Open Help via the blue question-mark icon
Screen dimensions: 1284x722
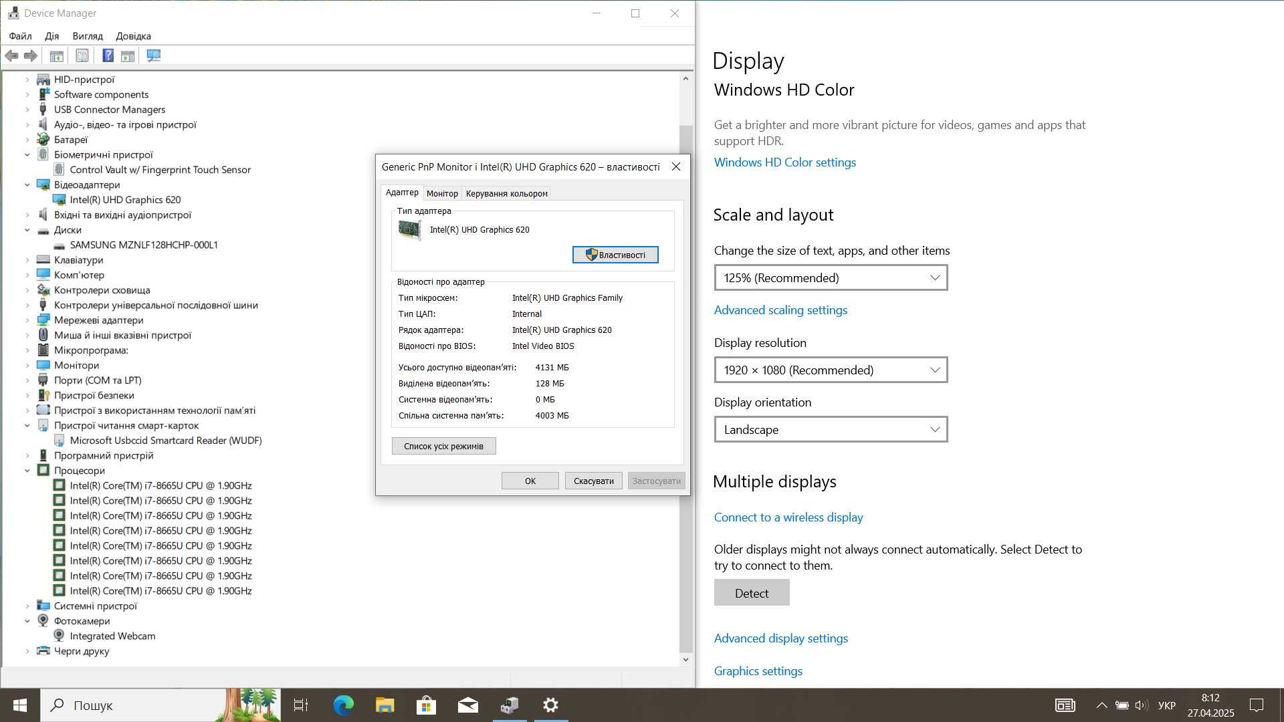108,56
